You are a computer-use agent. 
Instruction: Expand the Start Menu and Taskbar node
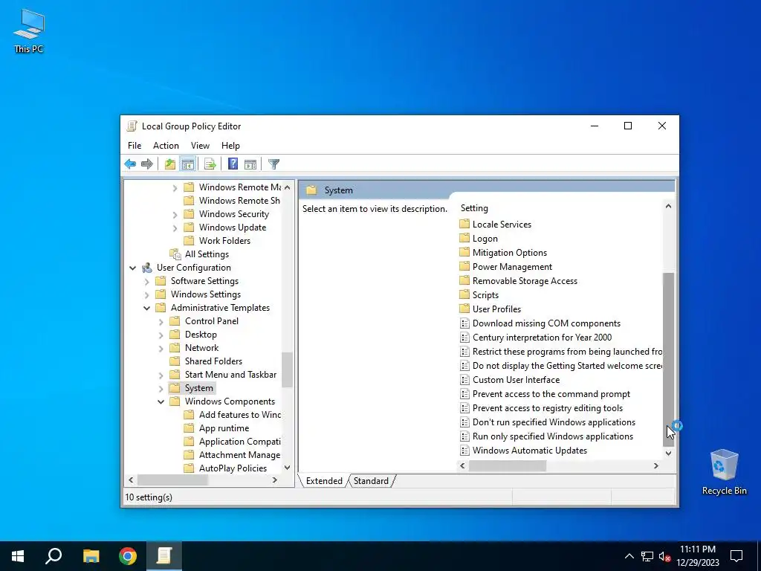tap(161, 375)
